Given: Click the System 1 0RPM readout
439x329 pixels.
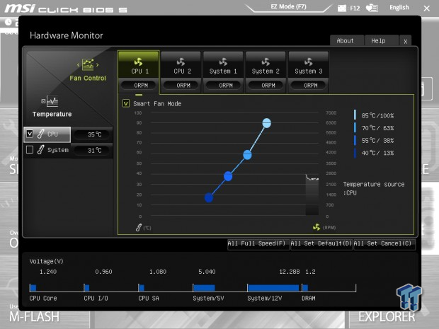Looking at the screenshot, I should pyautogui.click(x=224, y=86).
